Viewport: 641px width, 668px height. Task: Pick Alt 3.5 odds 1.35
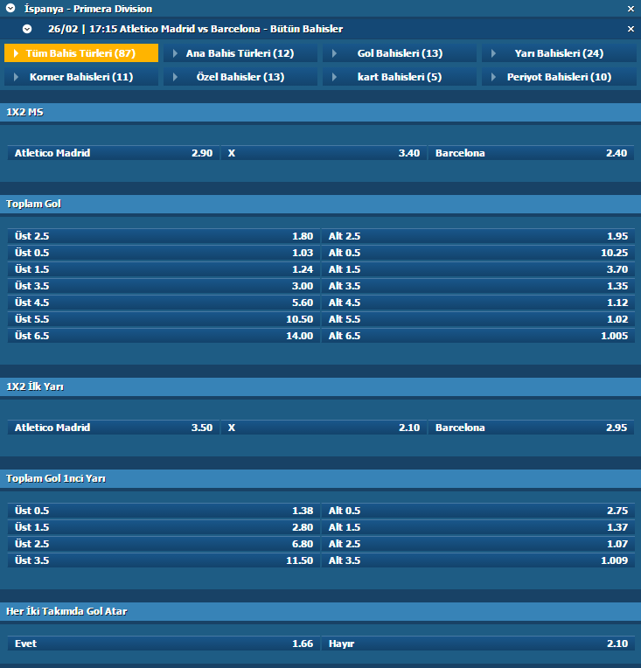(x=477, y=286)
